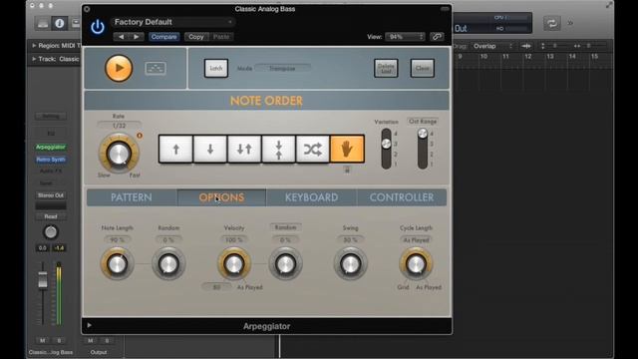Click the Velocity Random knob

point(285,264)
